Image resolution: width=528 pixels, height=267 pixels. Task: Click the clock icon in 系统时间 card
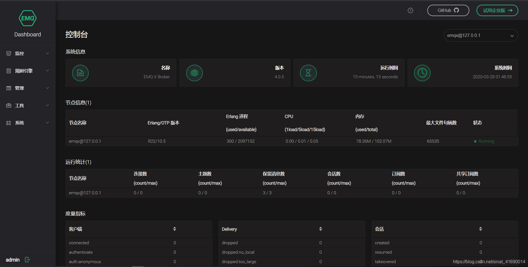pos(422,73)
